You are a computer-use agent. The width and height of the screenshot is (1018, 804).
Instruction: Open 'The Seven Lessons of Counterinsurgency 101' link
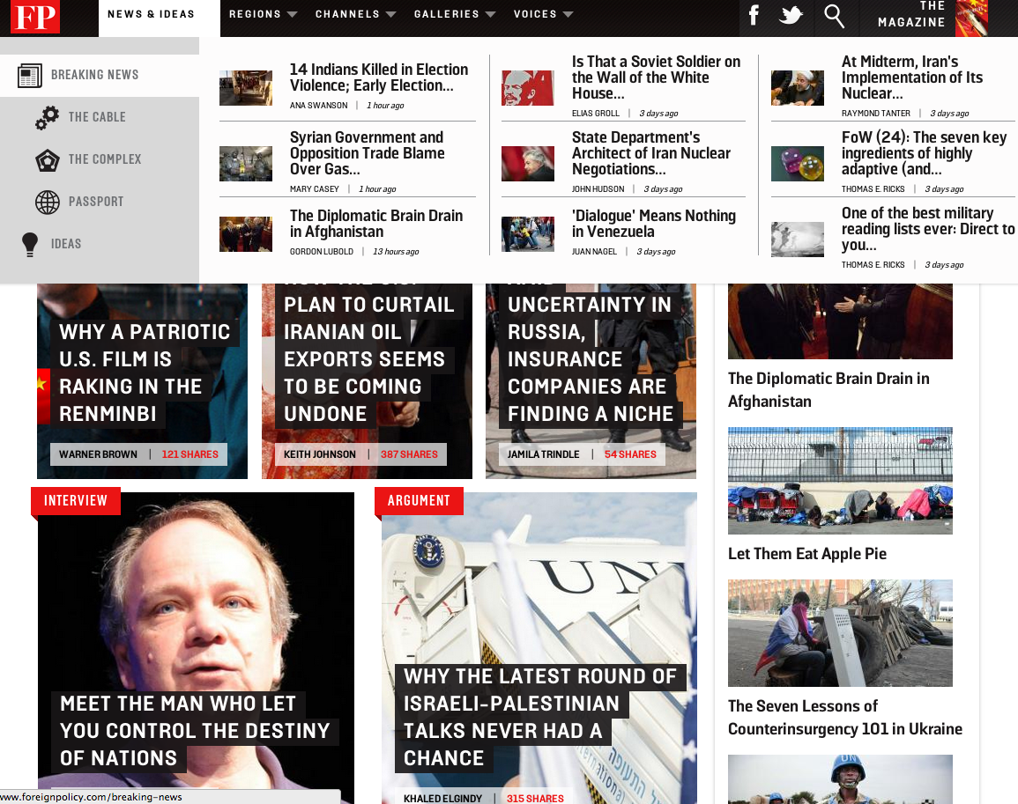click(844, 717)
